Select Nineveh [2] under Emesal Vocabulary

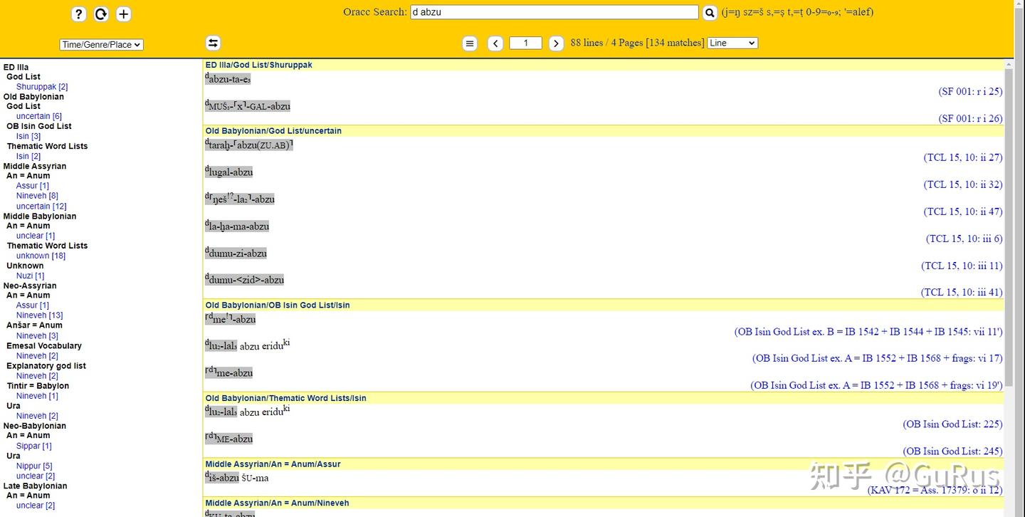(x=38, y=355)
